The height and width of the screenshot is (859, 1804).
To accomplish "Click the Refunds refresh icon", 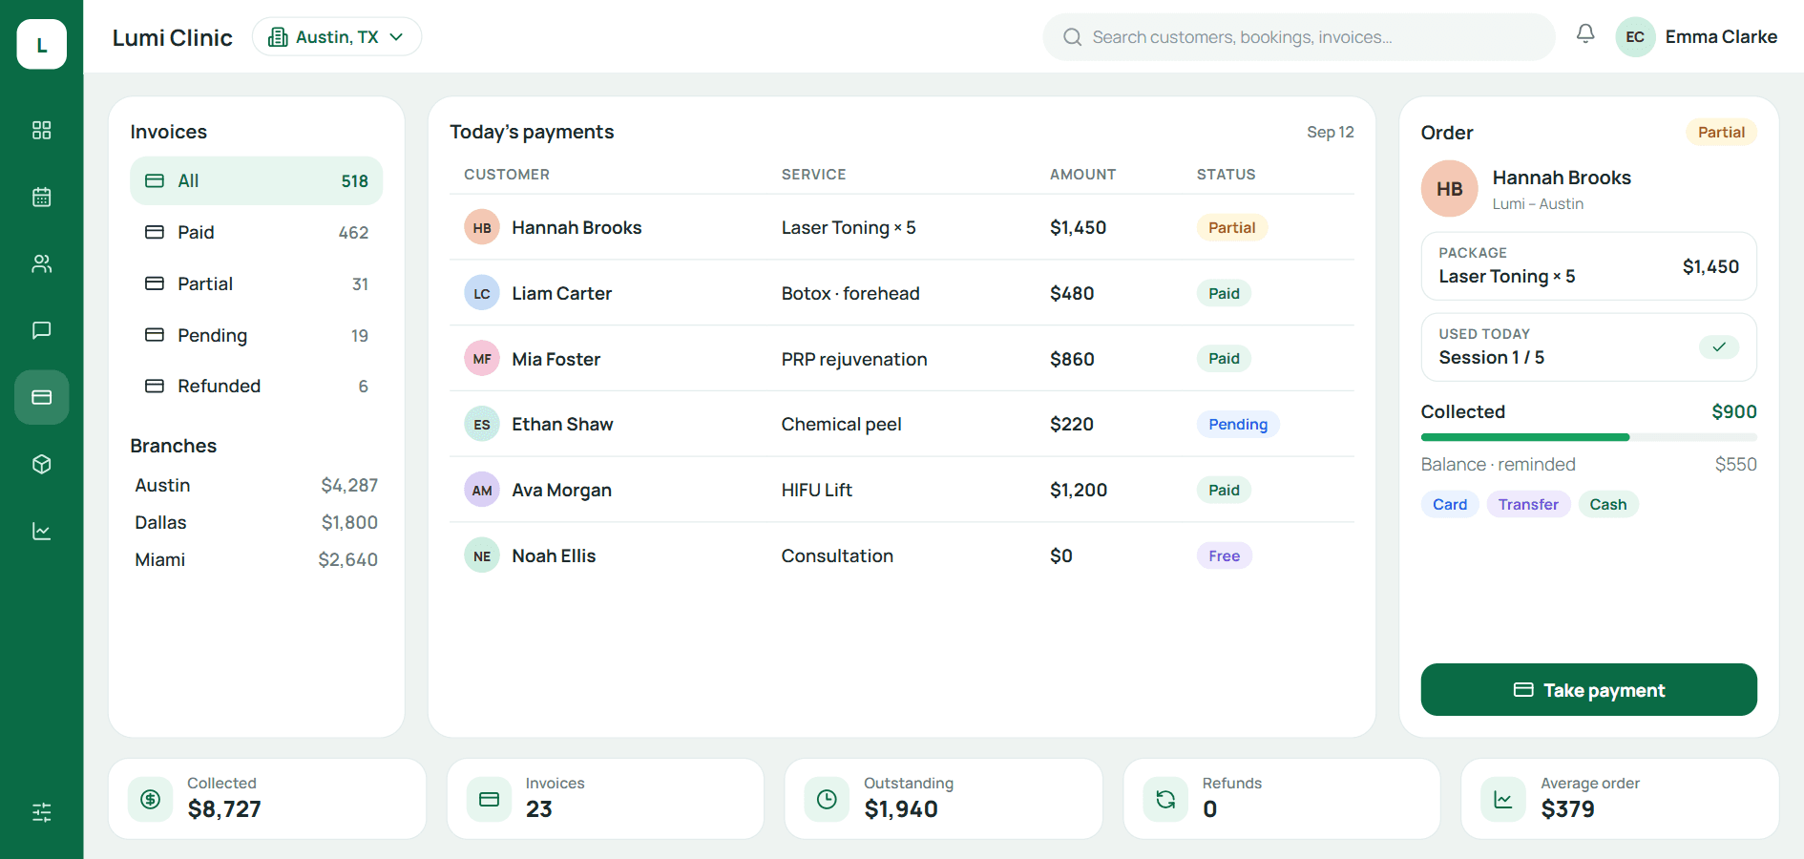I will pyautogui.click(x=1165, y=799).
